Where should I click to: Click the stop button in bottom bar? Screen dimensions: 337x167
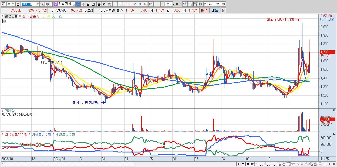point(248,164)
